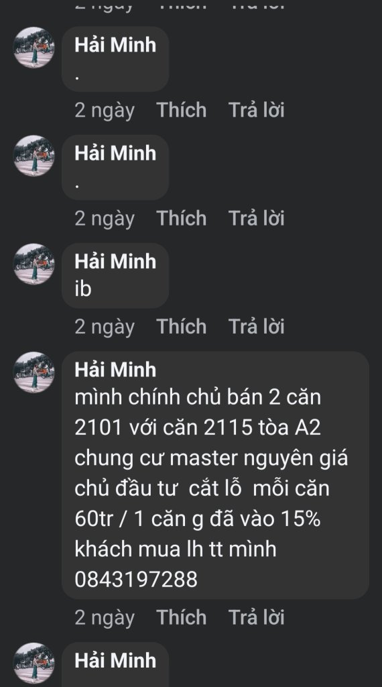The width and height of the screenshot is (382, 687).
Task: Open Hải Minh's avatar on bottom partial comment
Action: click(34, 663)
